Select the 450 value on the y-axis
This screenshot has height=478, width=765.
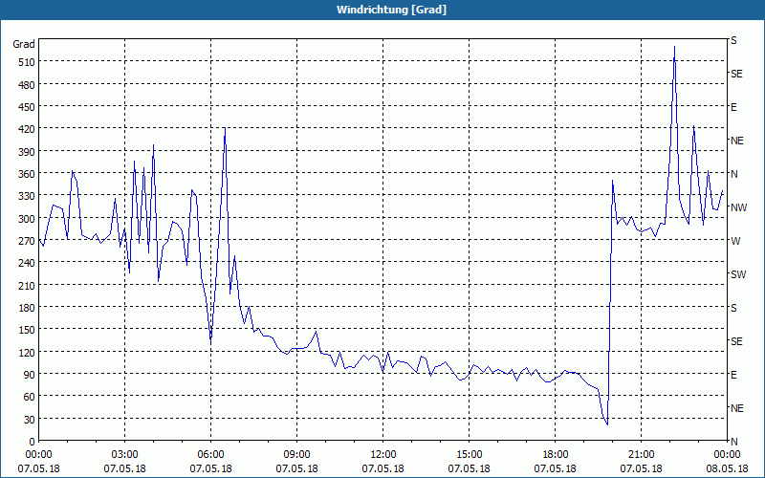27,107
